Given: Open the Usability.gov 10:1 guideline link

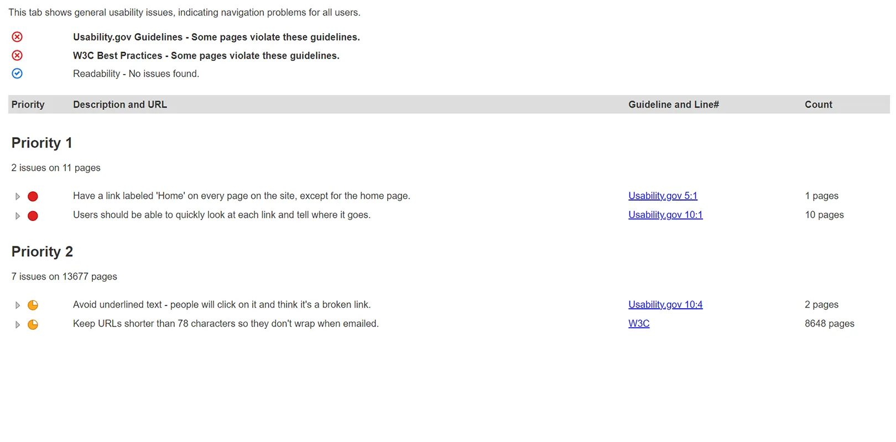Looking at the screenshot, I should tap(665, 215).
